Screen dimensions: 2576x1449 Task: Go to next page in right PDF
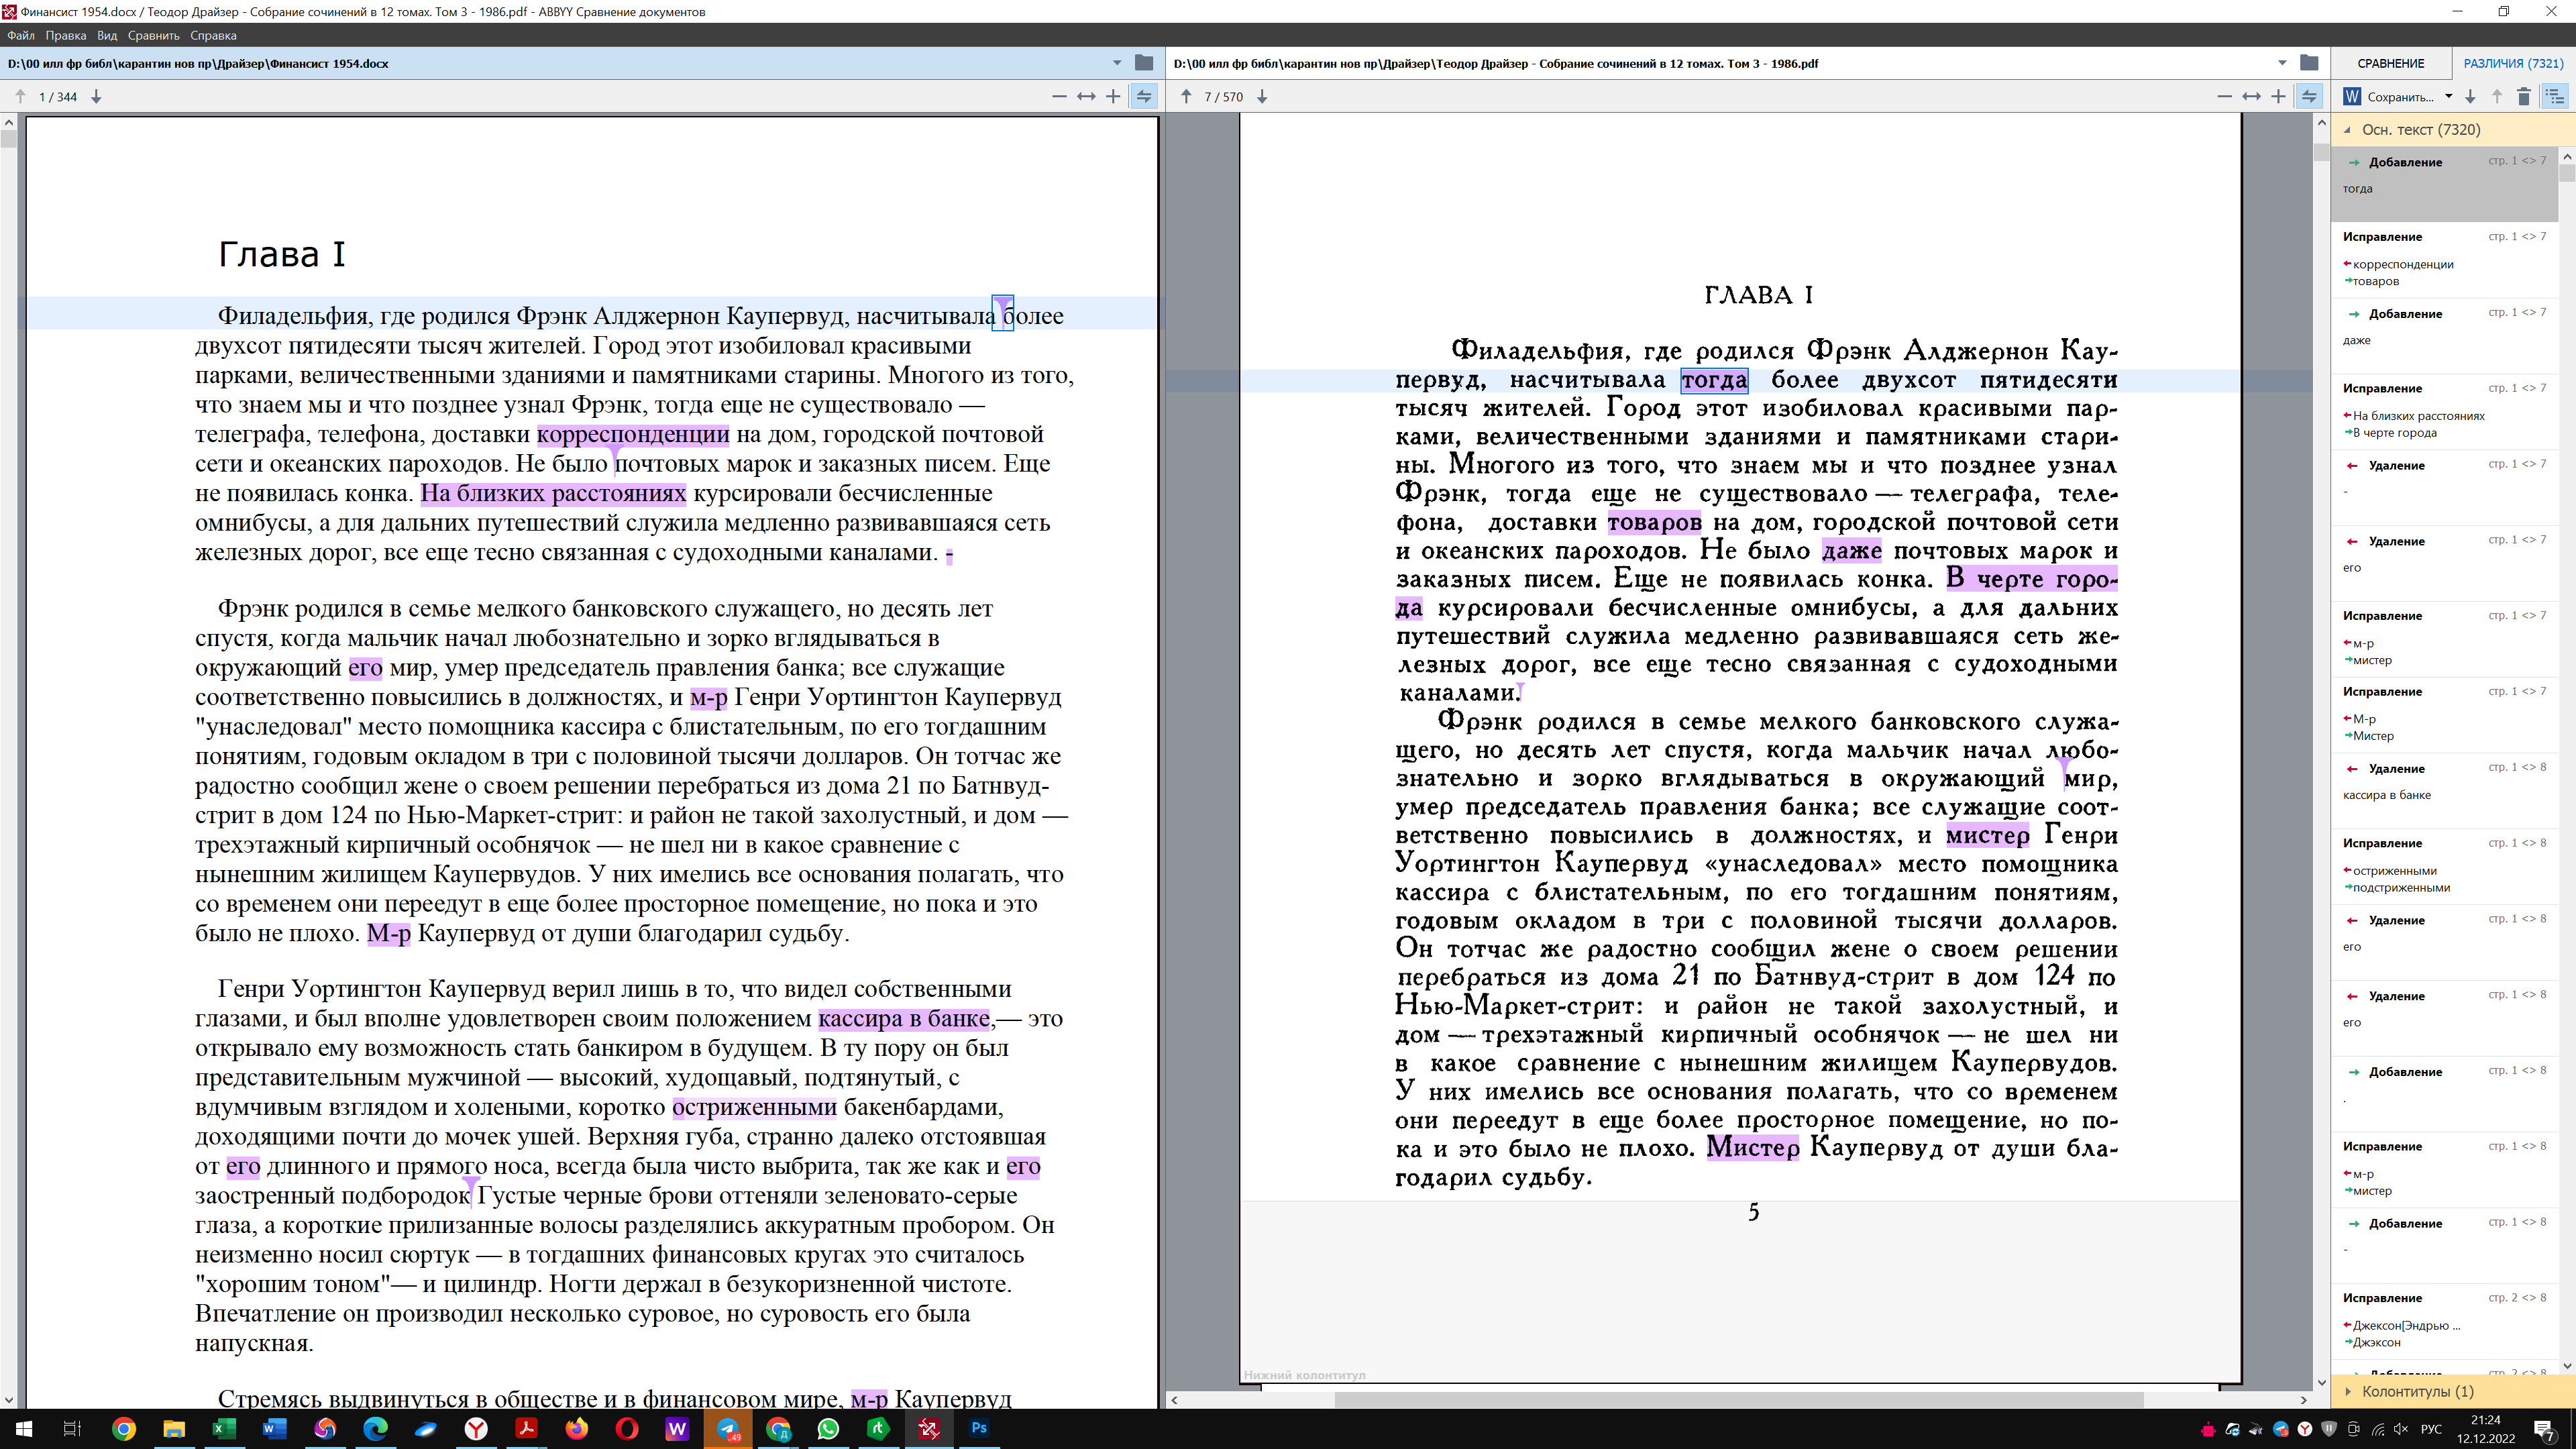pos(1262,97)
